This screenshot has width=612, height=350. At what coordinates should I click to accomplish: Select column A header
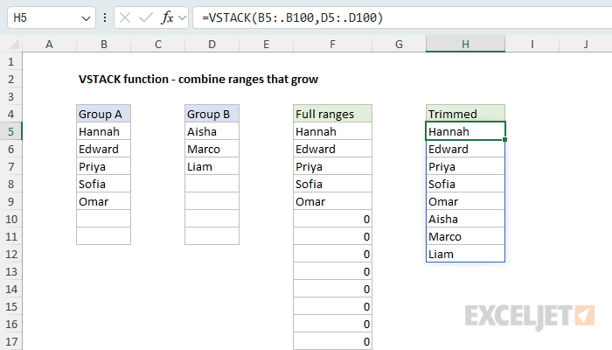(49, 44)
